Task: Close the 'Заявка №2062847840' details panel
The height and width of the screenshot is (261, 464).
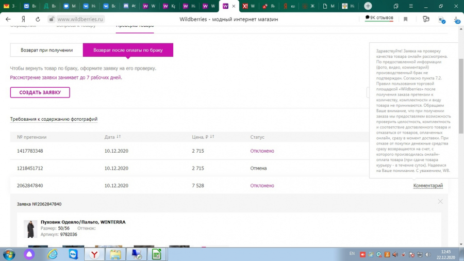Action: coord(440,202)
